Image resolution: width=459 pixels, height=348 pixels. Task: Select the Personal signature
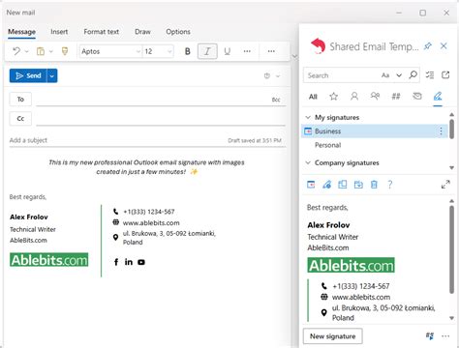click(x=327, y=145)
